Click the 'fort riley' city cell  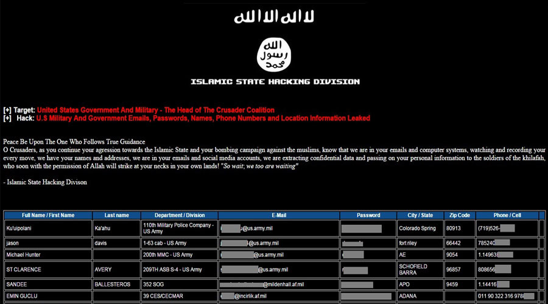click(420, 243)
